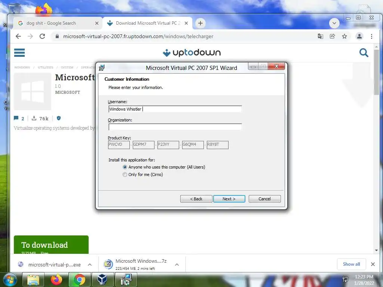Image resolution: width=383 pixels, height=287 pixels.
Task: Choose Only for me (Cirno) option
Action: coord(143,175)
